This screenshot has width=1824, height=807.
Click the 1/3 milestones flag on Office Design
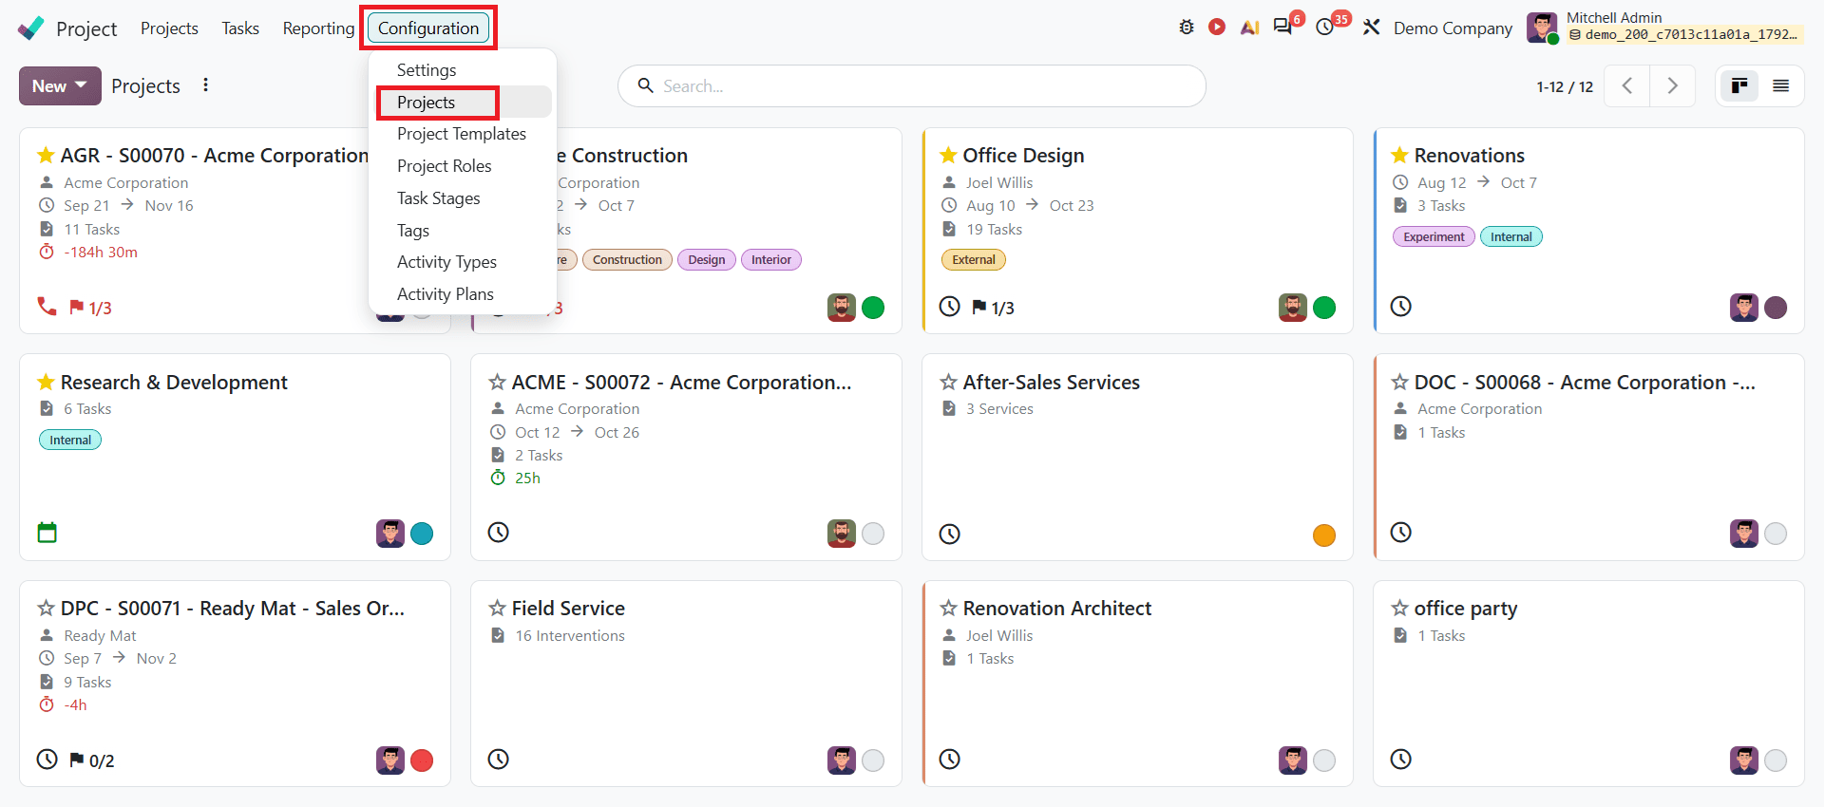[x=993, y=308]
